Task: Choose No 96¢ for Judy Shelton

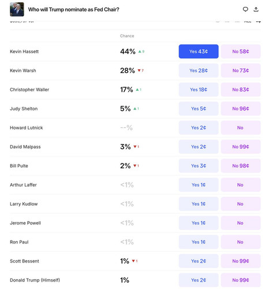Action: (x=241, y=109)
